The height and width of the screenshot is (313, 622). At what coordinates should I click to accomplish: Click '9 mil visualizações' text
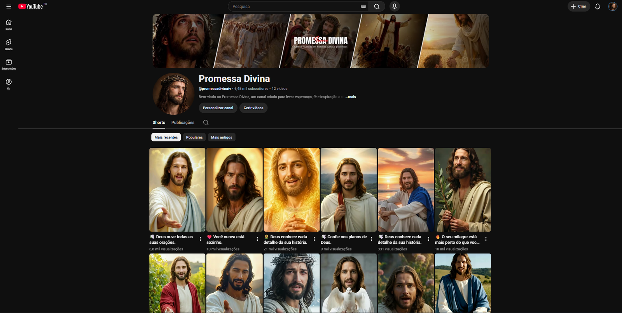click(x=336, y=249)
